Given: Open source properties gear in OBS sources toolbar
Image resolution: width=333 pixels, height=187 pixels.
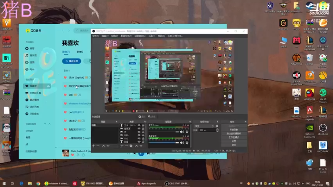Looking at the screenshot, I should click(131, 146).
